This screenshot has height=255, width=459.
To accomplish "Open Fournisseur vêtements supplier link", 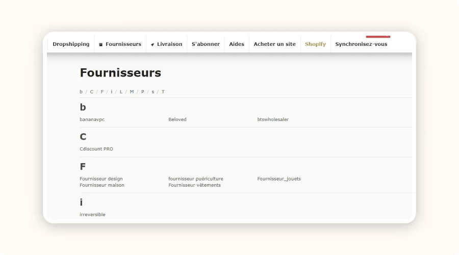I will pyautogui.click(x=194, y=185).
